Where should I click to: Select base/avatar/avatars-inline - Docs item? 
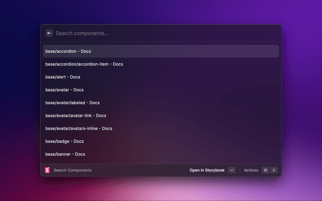[78, 128]
